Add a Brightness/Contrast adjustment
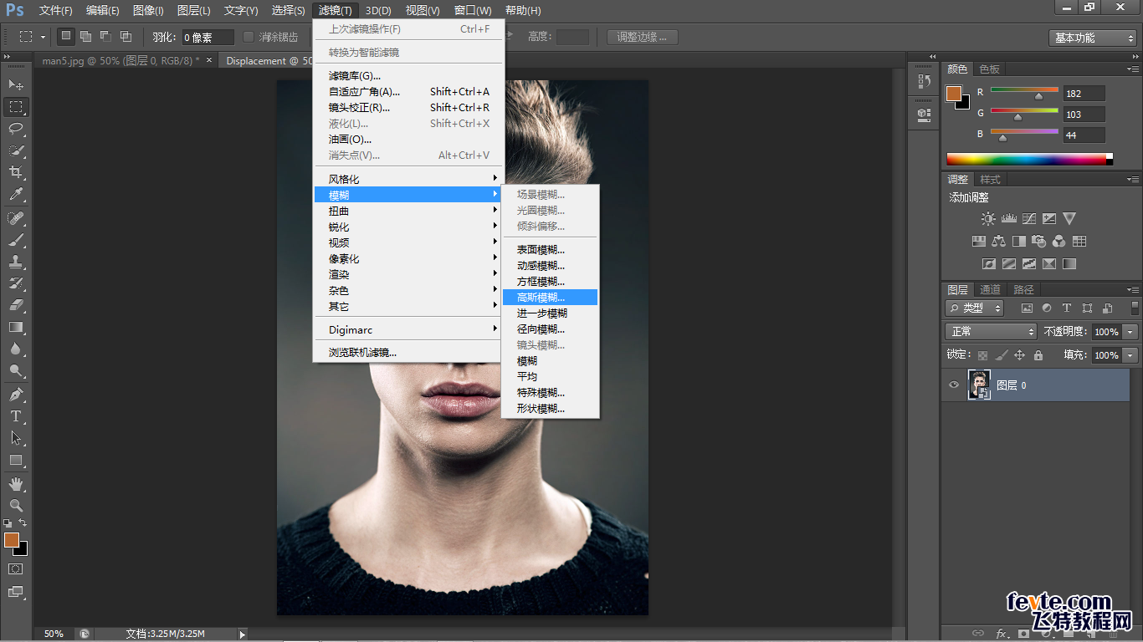The height and width of the screenshot is (642, 1143). (x=988, y=219)
